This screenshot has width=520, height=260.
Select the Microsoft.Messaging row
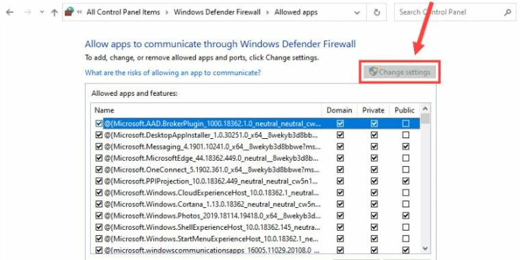[x=256, y=146]
